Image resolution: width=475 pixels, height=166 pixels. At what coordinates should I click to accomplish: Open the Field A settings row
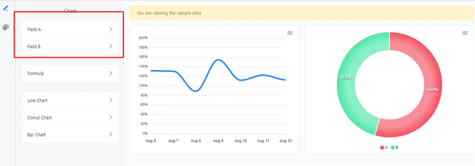70,30
